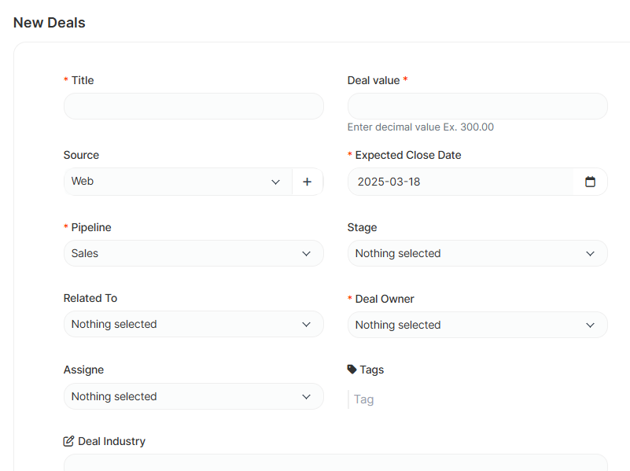Click the Title input field

pos(193,106)
